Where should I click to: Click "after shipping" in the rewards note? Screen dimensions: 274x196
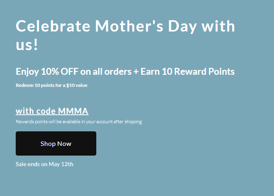(x=128, y=122)
